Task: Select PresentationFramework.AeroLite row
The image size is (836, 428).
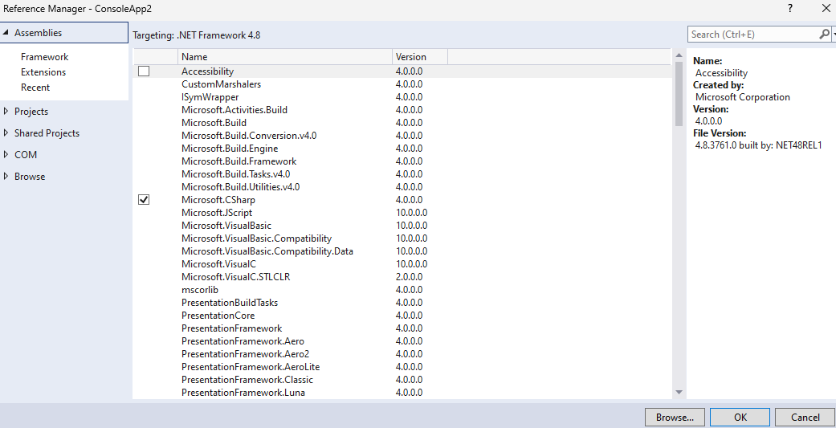Action: click(x=402, y=367)
